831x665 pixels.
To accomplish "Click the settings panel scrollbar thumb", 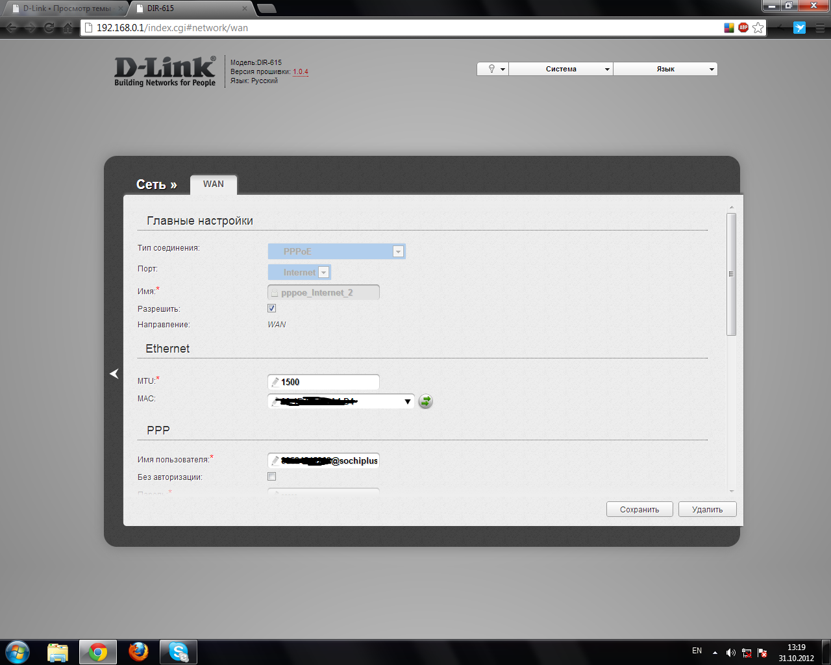I will coord(732,274).
